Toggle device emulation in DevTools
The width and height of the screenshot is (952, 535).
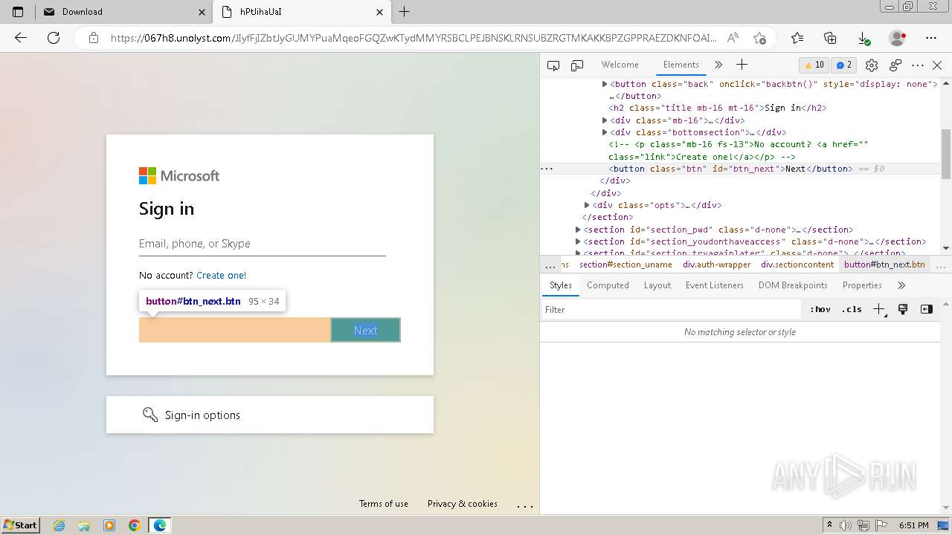click(x=577, y=65)
